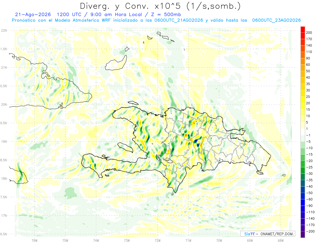Click the longitude label "72W"
This screenshot has height=244, width=315.
coord(157,240)
